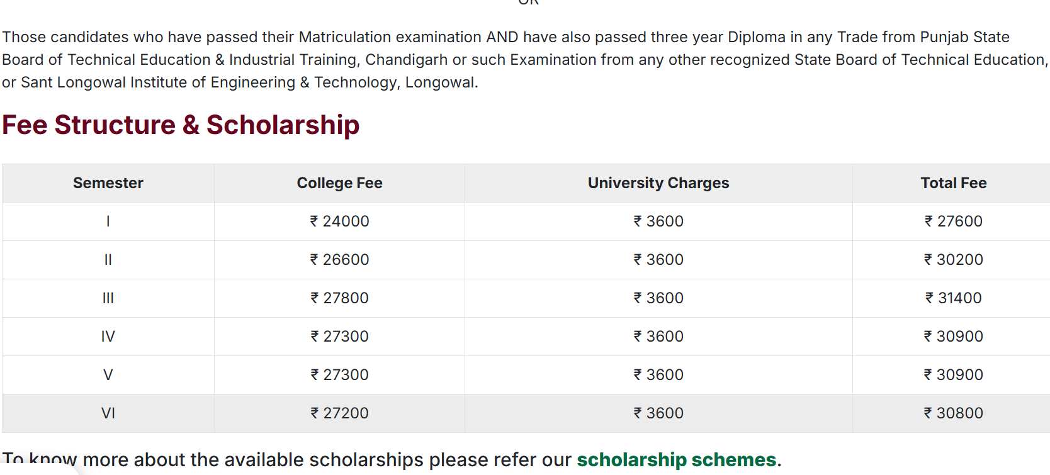Click the College Fee column header
The image size is (1050, 475).
[x=339, y=183]
